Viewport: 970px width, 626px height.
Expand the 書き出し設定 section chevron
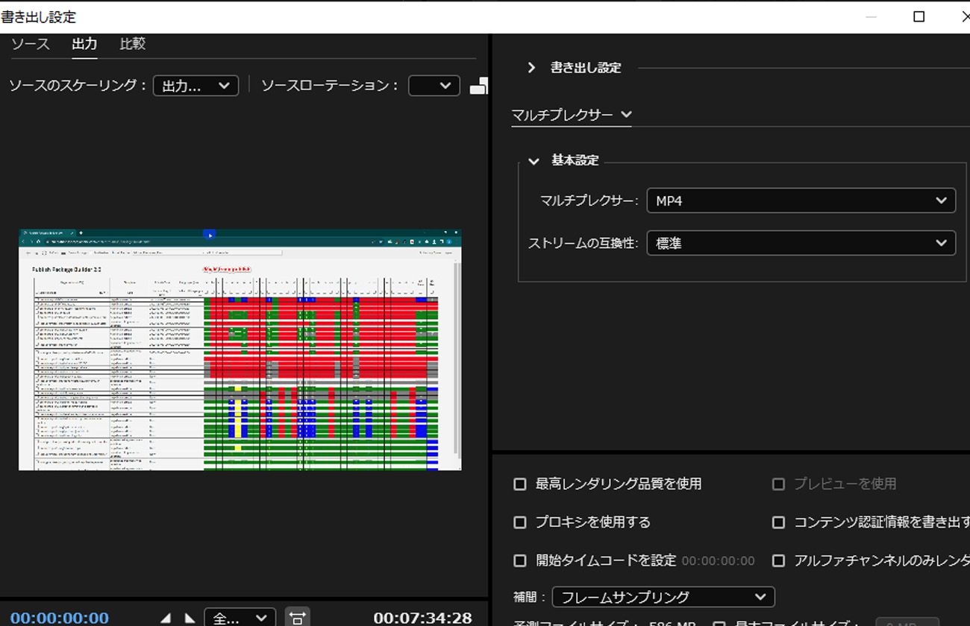click(x=531, y=67)
